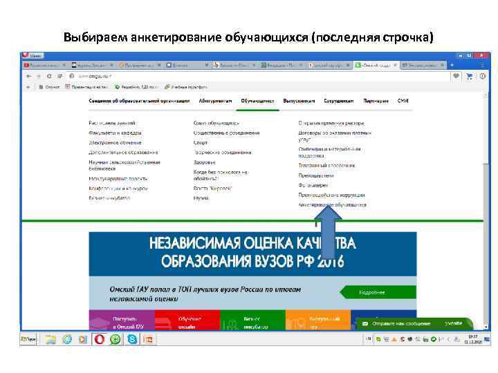Launch Internet Explorer from the taskbar

coord(67,339)
